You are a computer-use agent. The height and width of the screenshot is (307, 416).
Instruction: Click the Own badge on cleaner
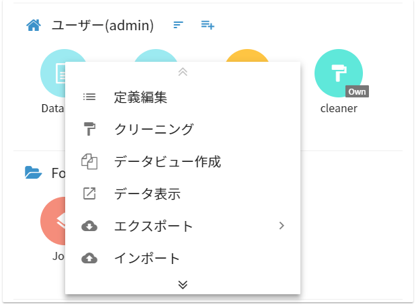357,91
